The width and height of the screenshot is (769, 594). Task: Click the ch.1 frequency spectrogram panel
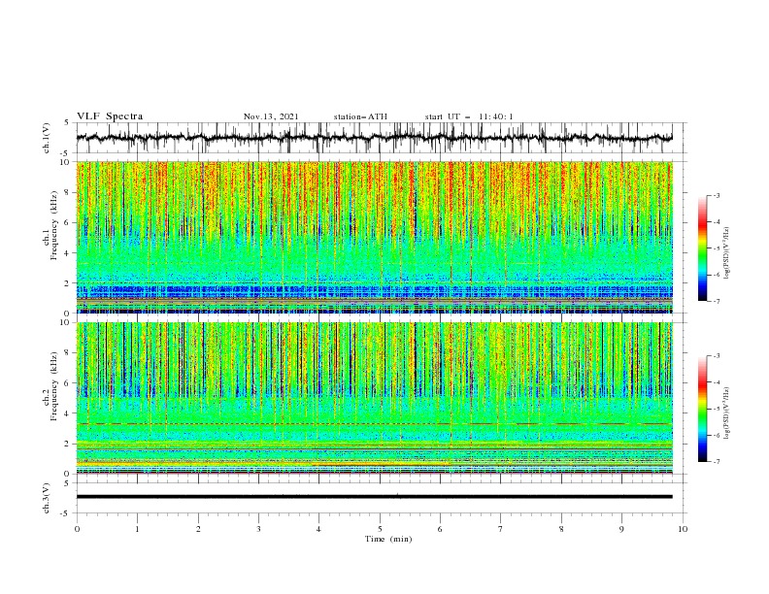[375, 237]
